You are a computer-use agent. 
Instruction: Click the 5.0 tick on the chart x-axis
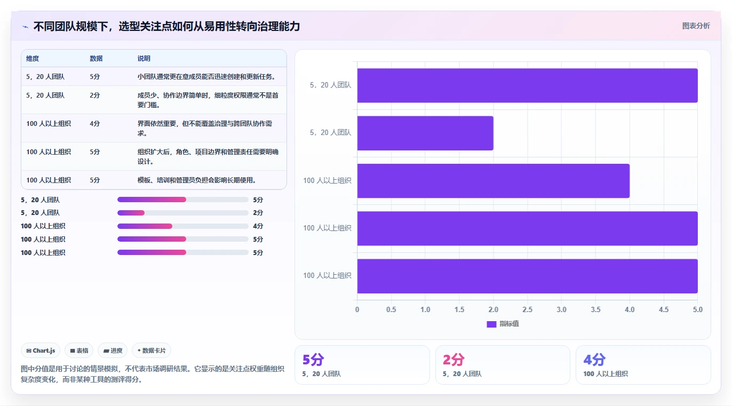[x=697, y=309]
